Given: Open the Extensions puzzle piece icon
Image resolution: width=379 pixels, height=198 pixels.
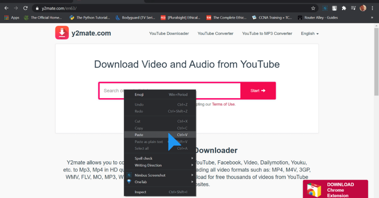Looking at the screenshot, I should click(x=344, y=8).
